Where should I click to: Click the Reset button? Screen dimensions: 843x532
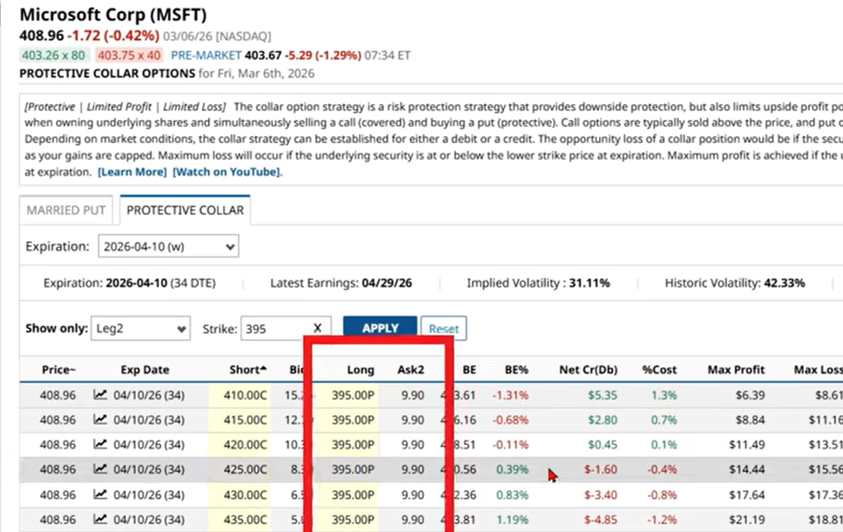[x=444, y=327]
